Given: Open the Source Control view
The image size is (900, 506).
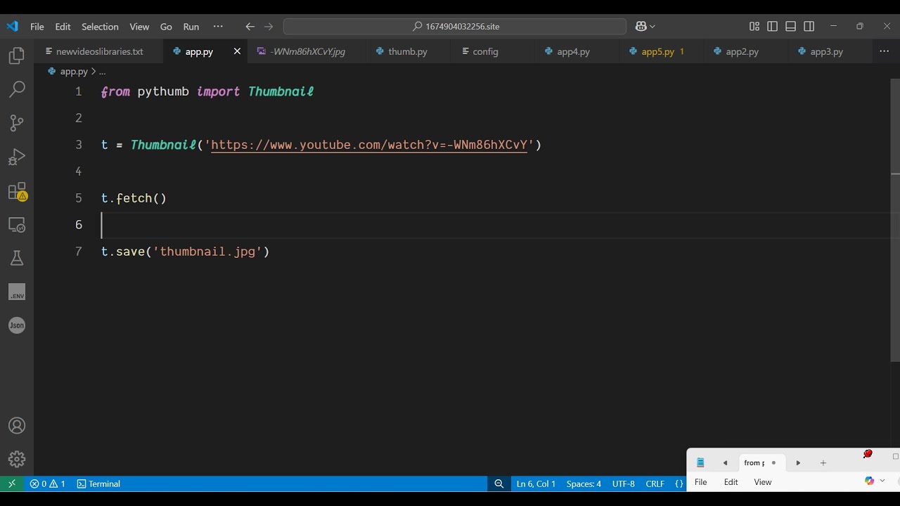Looking at the screenshot, I should point(17,123).
